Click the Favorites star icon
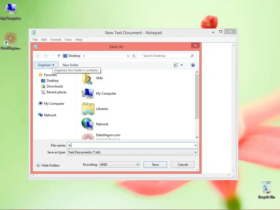This screenshot has width=280, height=210. 40,75
